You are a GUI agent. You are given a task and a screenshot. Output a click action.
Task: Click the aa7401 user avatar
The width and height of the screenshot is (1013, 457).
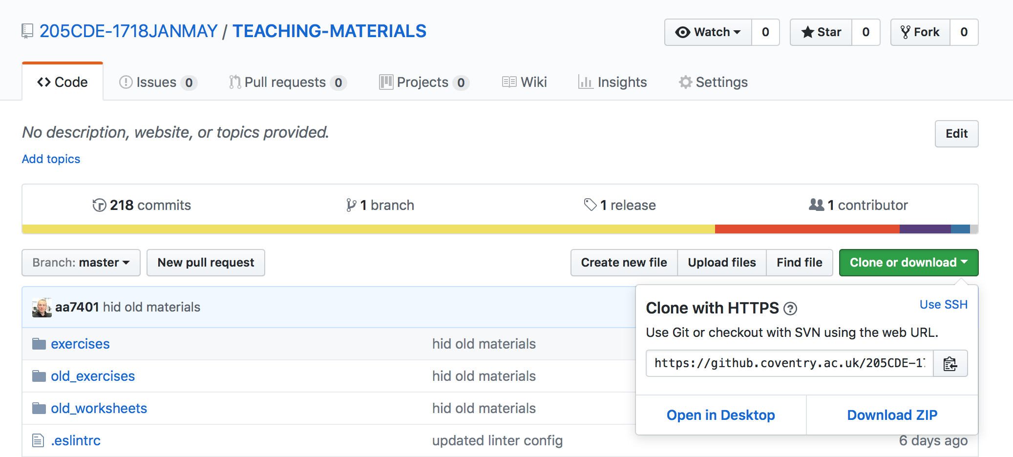(x=42, y=308)
